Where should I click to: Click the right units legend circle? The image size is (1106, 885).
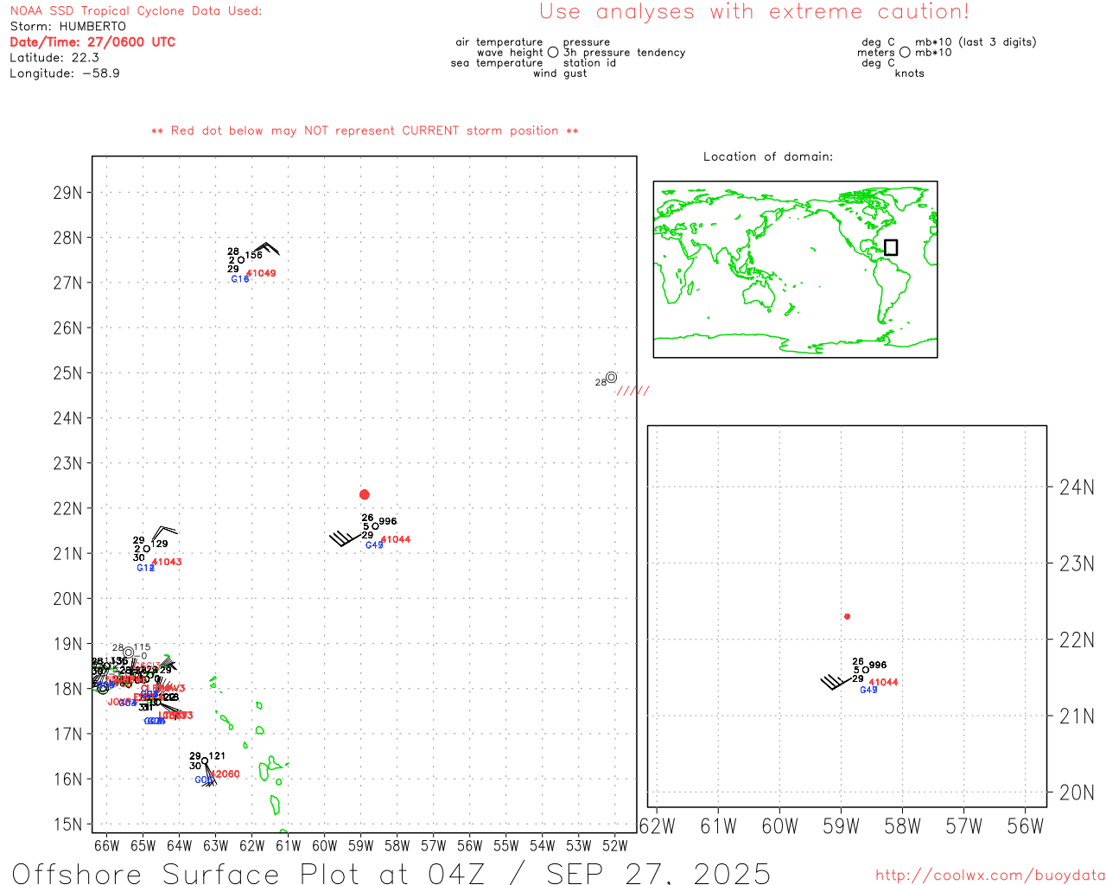tap(905, 53)
